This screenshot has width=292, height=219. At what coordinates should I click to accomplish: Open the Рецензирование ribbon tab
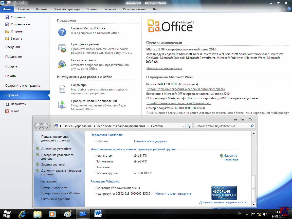point(135,9)
